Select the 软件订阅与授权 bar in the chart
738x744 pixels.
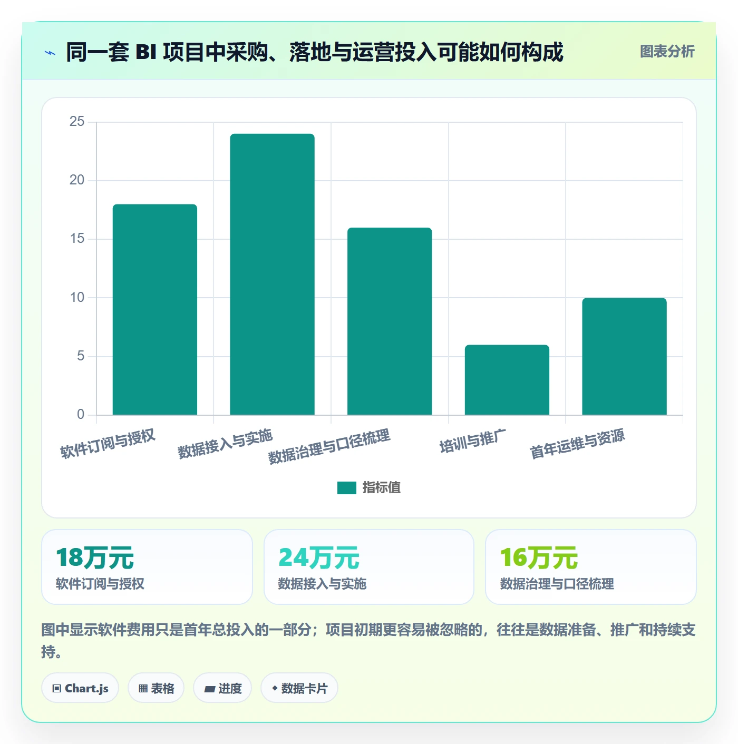tap(155, 309)
